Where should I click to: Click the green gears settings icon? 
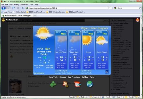coord(53,84)
